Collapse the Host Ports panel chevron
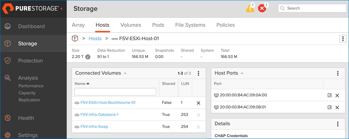The height and width of the screenshot is (139, 349). pos(242,73)
